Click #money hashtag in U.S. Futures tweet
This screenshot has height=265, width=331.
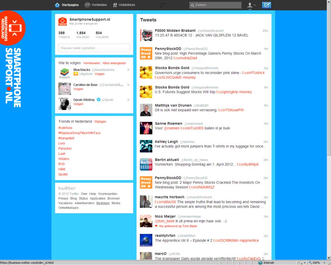click(x=245, y=92)
